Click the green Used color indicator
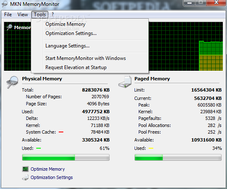 [38, 148]
